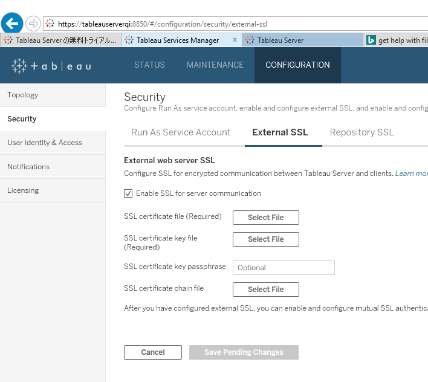Click the Tableau logo in header
The height and width of the screenshot is (382, 428).
[x=51, y=66]
